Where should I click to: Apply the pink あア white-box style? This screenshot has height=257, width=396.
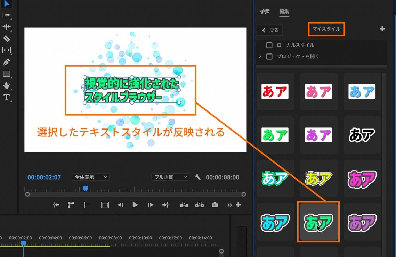point(319,91)
